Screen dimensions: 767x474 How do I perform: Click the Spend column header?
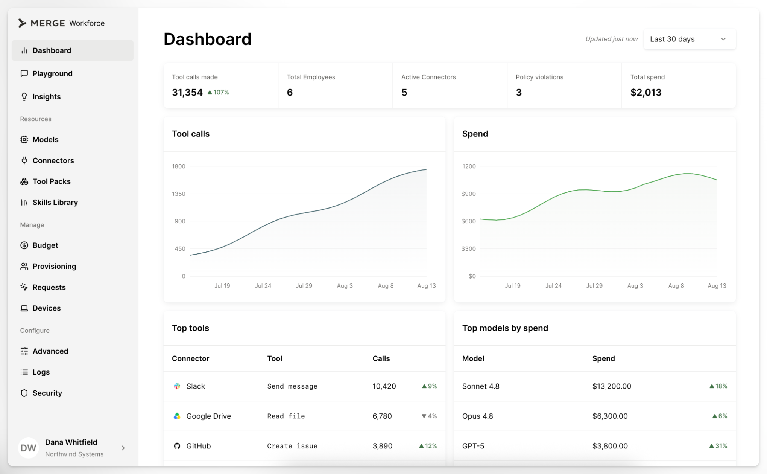pyautogui.click(x=604, y=358)
